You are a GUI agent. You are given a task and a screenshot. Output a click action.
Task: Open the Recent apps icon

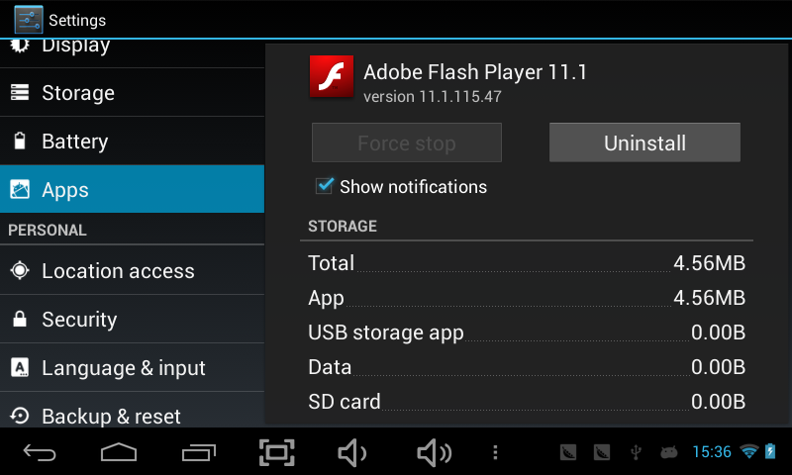click(x=199, y=452)
